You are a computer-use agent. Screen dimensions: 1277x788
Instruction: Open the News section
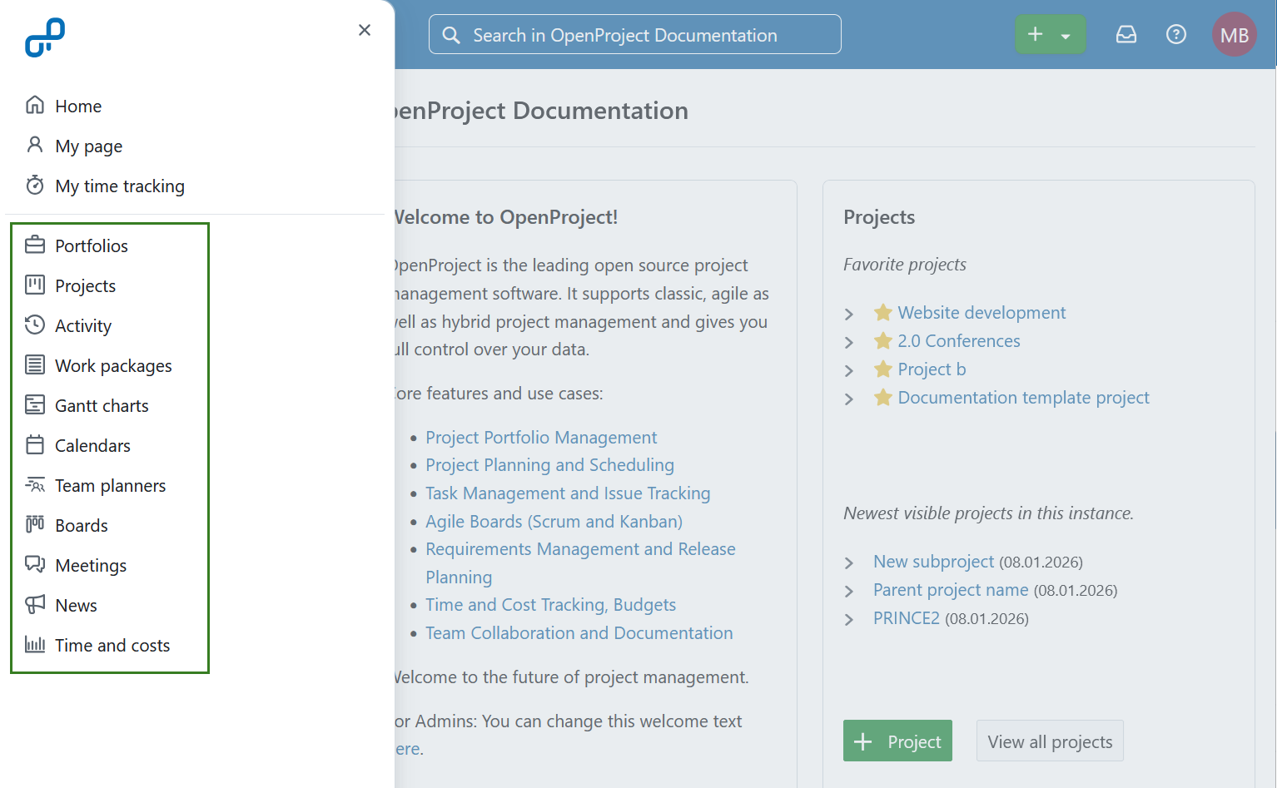[x=76, y=605]
